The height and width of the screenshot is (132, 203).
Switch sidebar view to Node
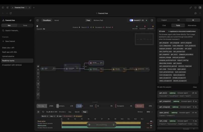click(25, 25)
